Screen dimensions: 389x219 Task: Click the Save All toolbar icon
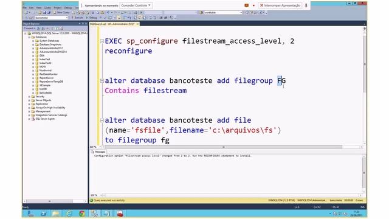[x=49, y=12]
